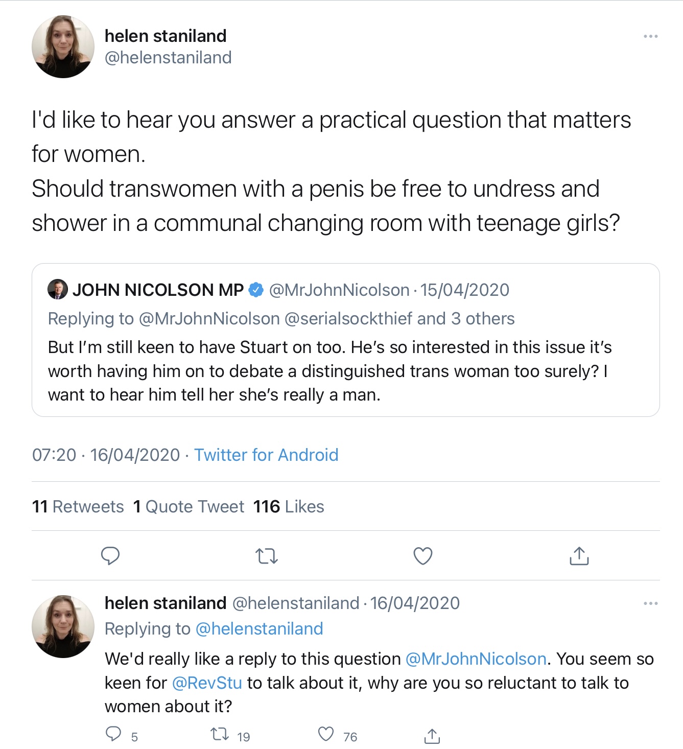
Task: Show the 116 Likes list
Action: (x=289, y=506)
